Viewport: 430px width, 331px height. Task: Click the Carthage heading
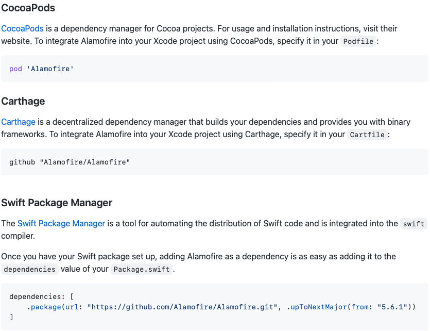click(x=23, y=101)
